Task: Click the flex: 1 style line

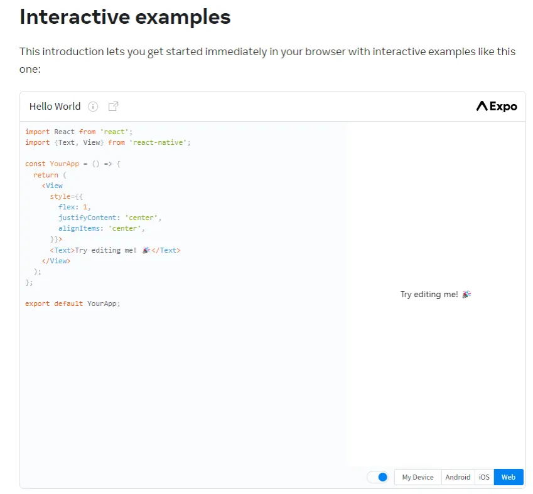Action: (73, 206)
